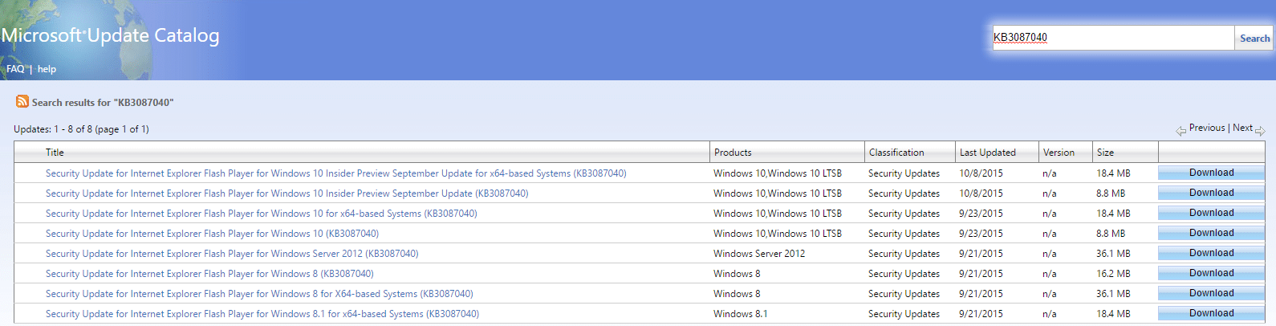The width and height of the screenshot is (1276, 326).
Task: Click the RSS feed icon beside search results
Action: coord(22,101)
